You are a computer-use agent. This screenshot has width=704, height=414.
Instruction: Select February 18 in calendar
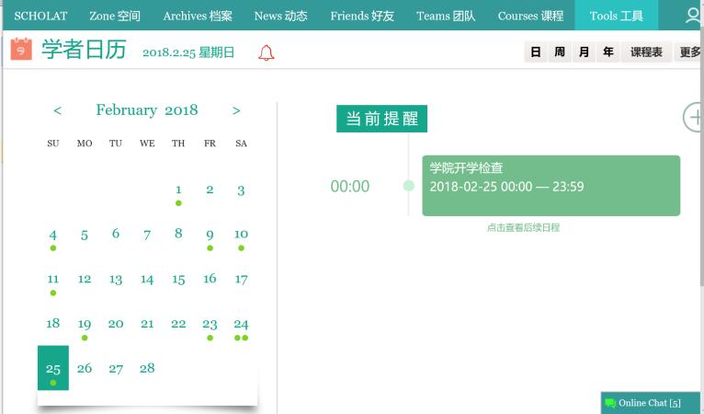click(53, 323)
